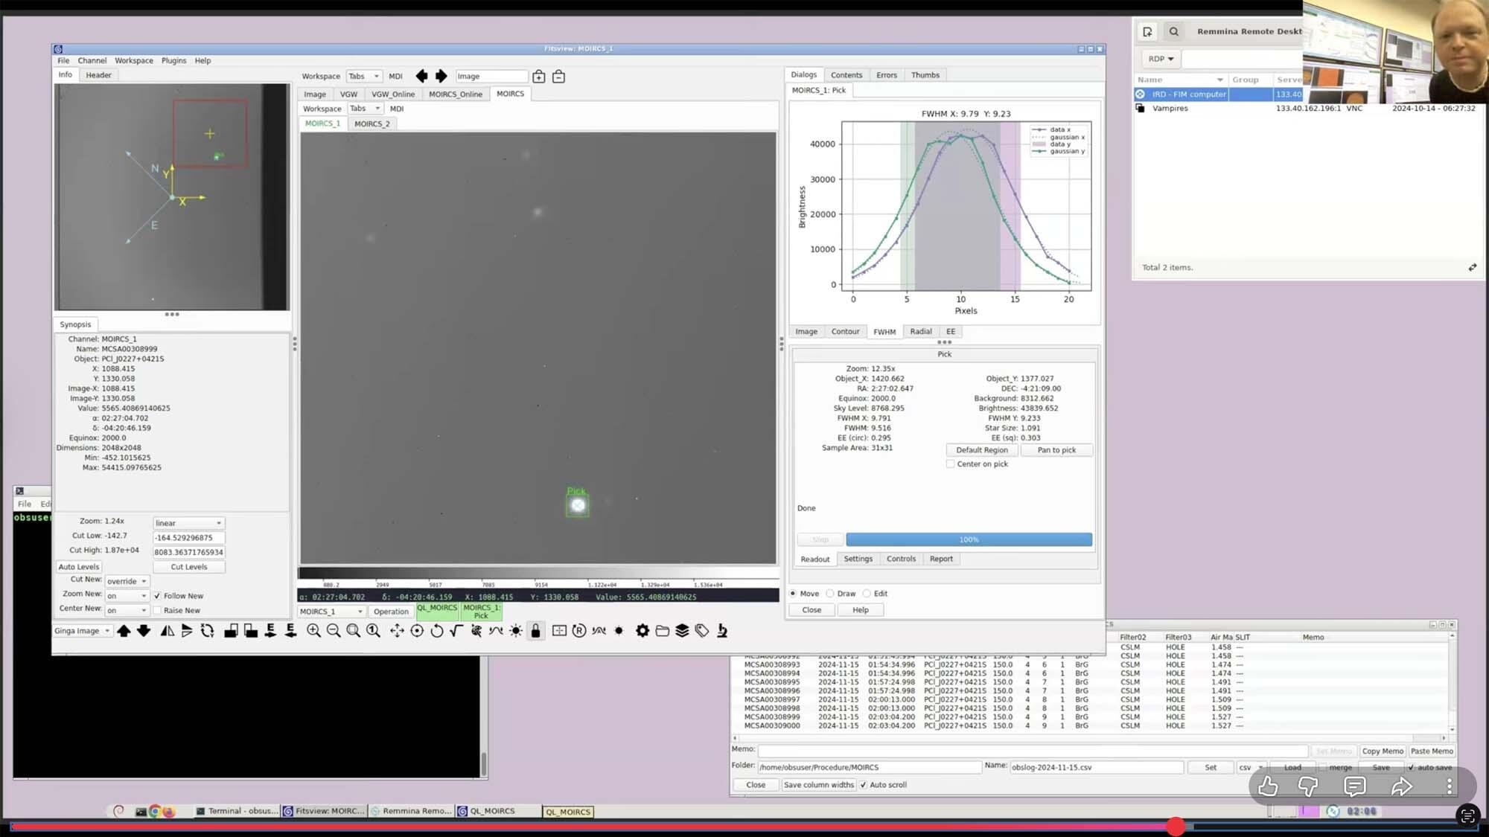This screenshot has width=1489, height=837.
Task: Click the red video progress scrubber knob
Action: click(1176, 827)
